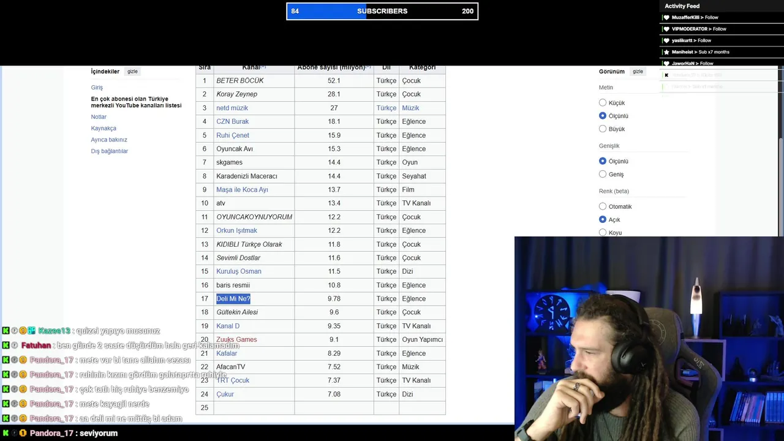Click the heart icon beside JaworHaN follow
This screenshot has width=784, height=441.
667,64
